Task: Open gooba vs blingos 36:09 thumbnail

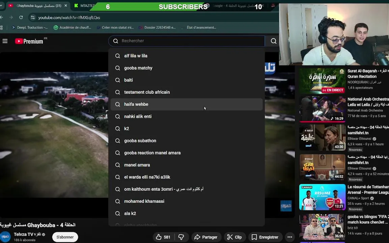Action: coord(322,227)
